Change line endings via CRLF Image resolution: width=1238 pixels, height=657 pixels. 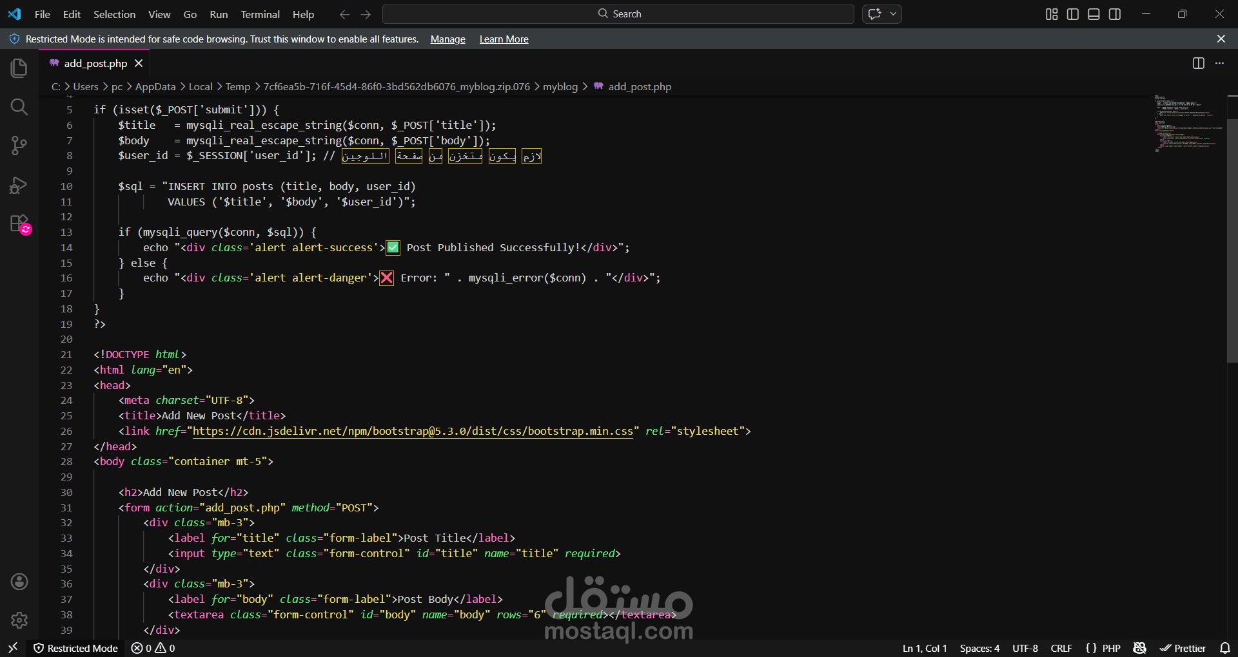1061,648
